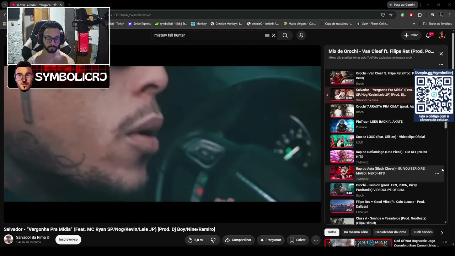Viewport: 455px width, 256px height.
Task: Select the Todos filter chip
Action: tap(332, 232)
